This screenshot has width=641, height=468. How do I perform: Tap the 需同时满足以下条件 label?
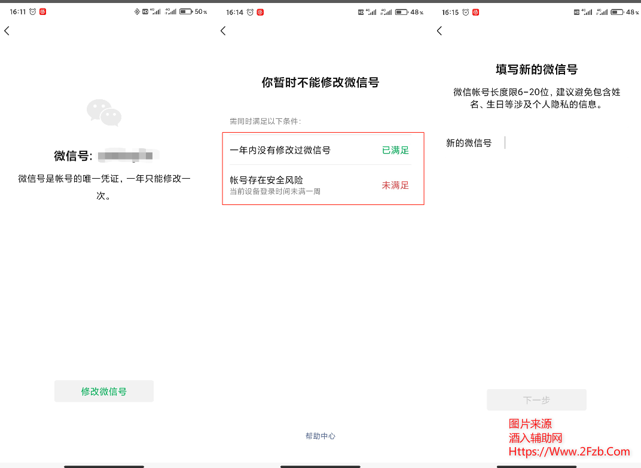tap(265, 121)
